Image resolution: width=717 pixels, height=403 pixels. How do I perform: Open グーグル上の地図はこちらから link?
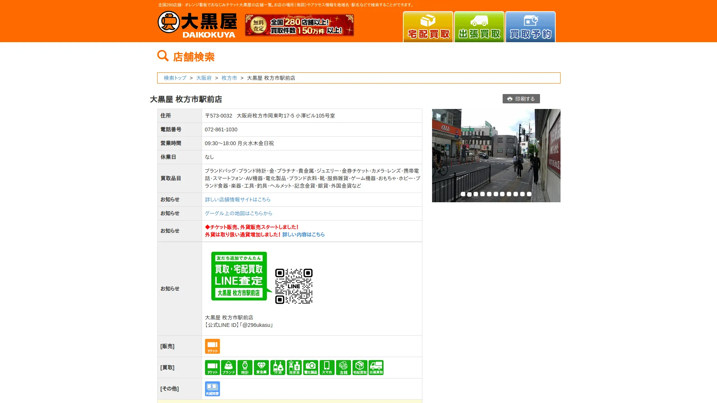pyautogui.click(x=239, y=213)
